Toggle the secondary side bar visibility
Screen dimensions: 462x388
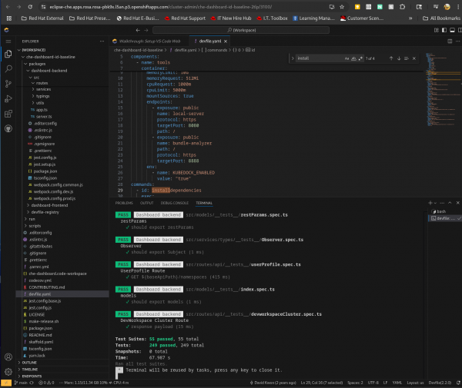(x=460, y=30)
